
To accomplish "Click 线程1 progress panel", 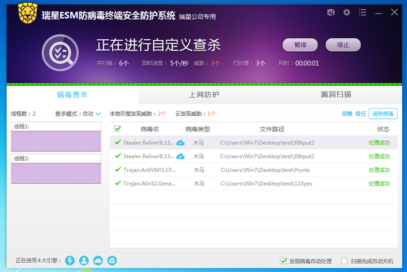I will [x=56, y=137].
